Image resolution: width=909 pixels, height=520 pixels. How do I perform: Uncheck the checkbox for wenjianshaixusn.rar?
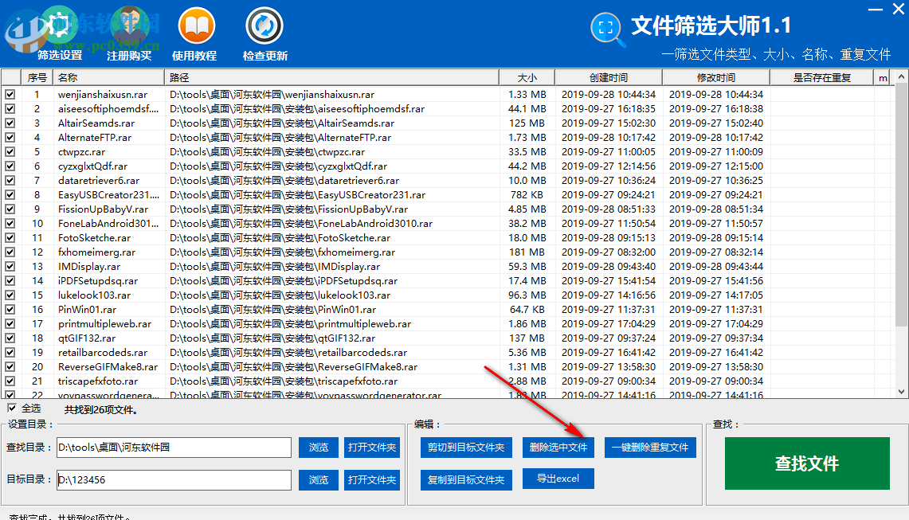(x=10, y=94)
